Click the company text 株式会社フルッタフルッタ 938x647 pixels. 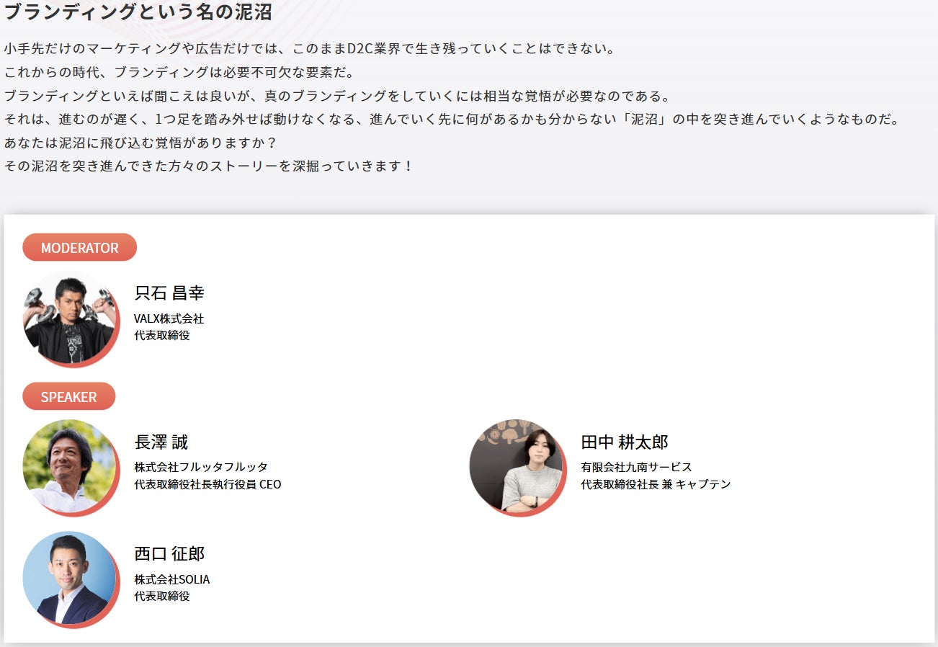(x=201, y=467)
